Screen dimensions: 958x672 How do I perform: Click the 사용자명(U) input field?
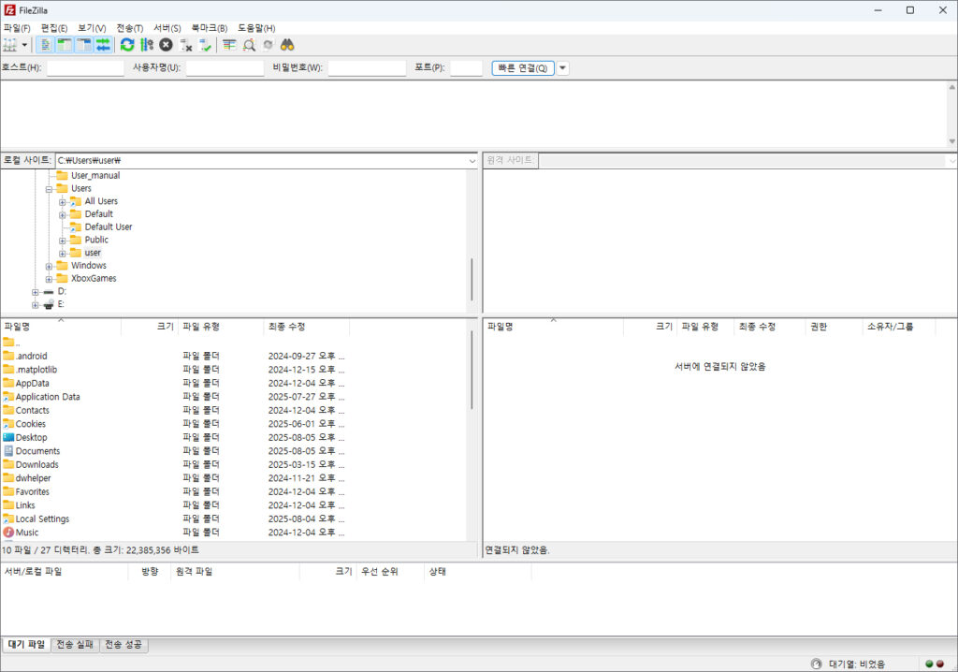coord(225,68)
